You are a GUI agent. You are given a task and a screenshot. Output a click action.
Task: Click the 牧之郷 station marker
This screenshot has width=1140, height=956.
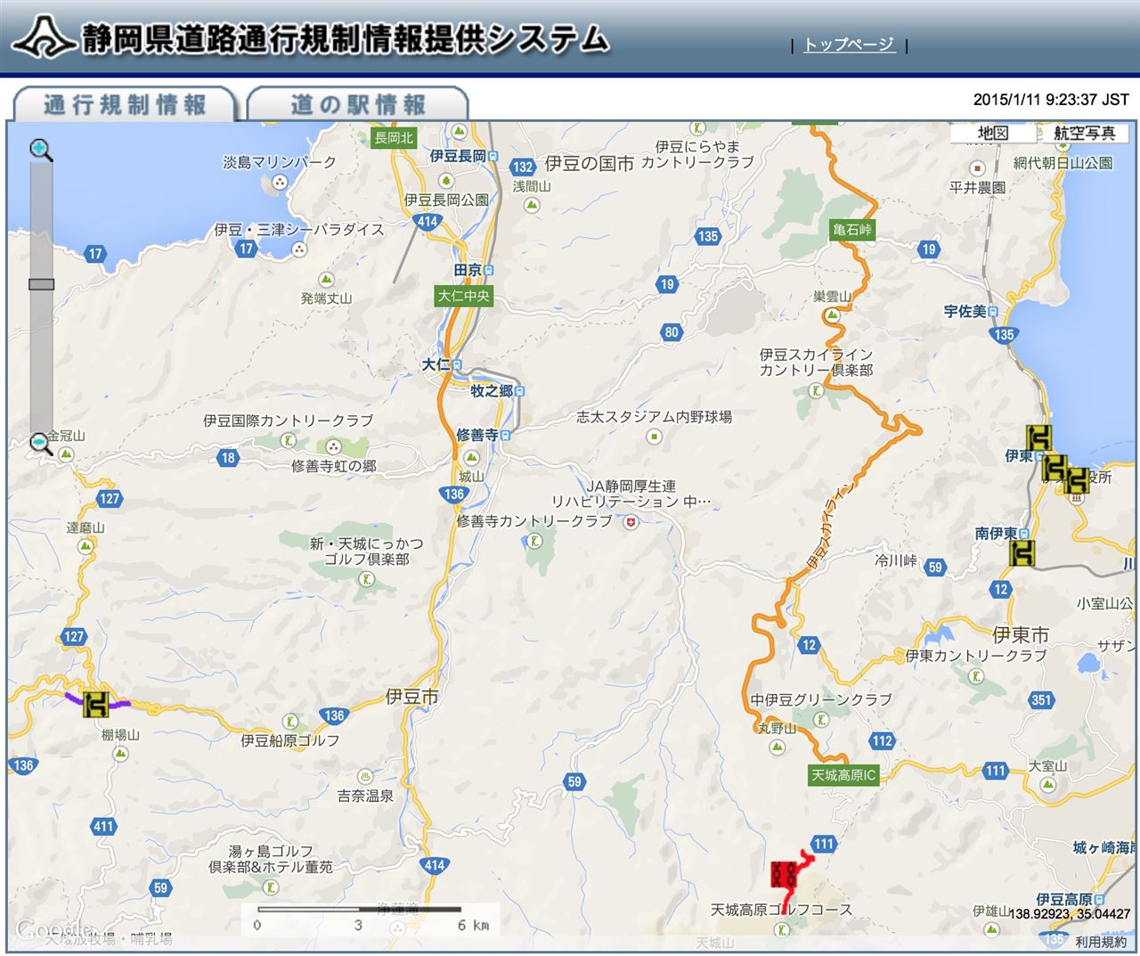point(519,391)
